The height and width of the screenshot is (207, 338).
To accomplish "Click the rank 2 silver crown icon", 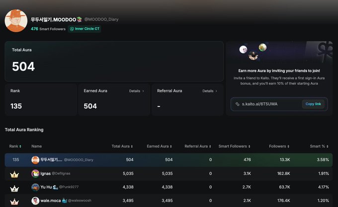I will coord(14,188).
